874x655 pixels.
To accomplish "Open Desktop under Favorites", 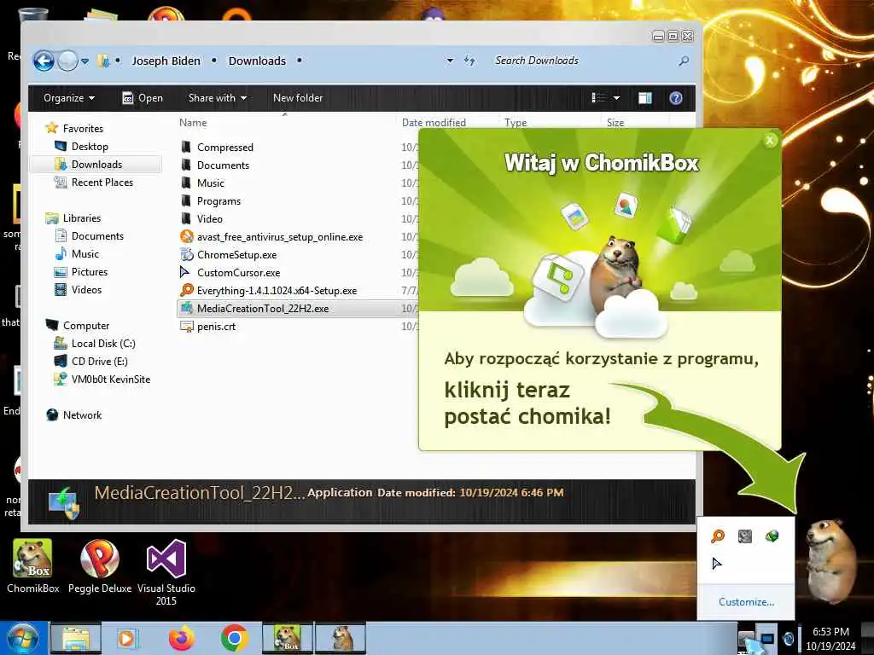I will 81,147.
